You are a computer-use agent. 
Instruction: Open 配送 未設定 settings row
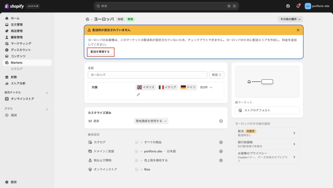coord(267,133)
